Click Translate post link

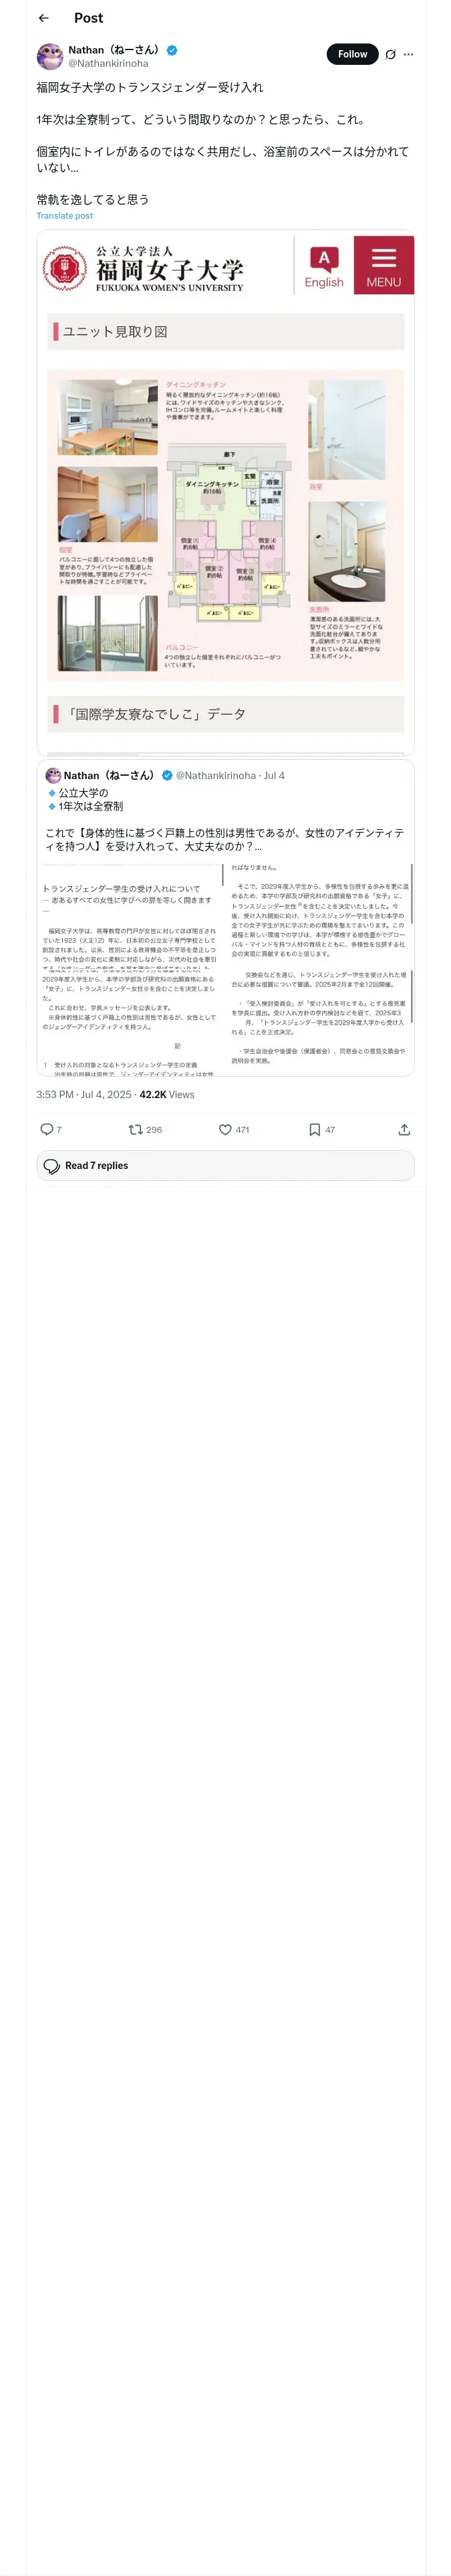pyautogui.click(x=64, y=216)
